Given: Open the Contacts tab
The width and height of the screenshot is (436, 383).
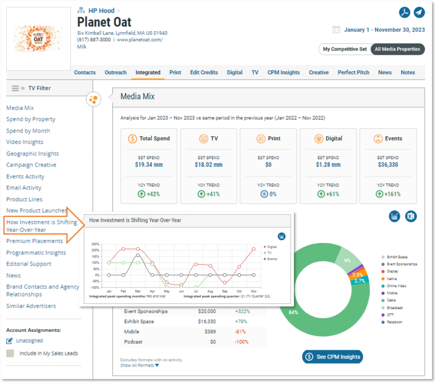Looking at the screenshot, I should click(x=85, y=72).
